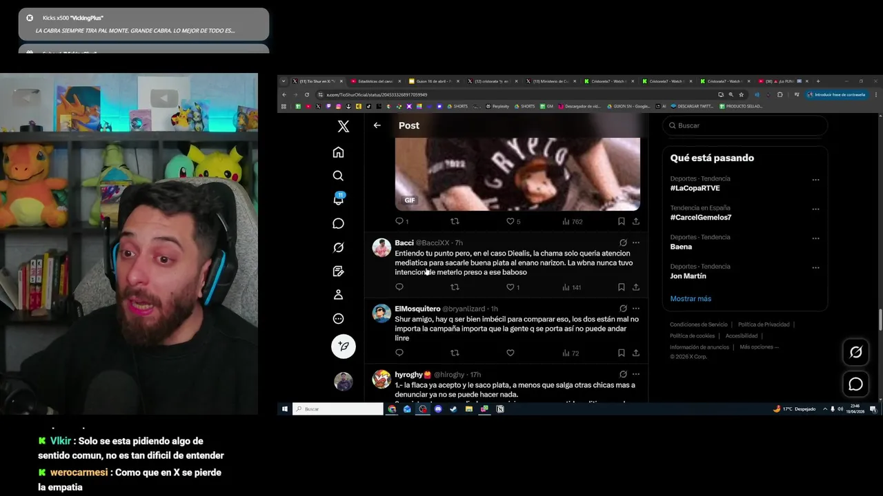Open Más opciones footer menu
This screenshot has width=883, height=496.
coord(759,347)
